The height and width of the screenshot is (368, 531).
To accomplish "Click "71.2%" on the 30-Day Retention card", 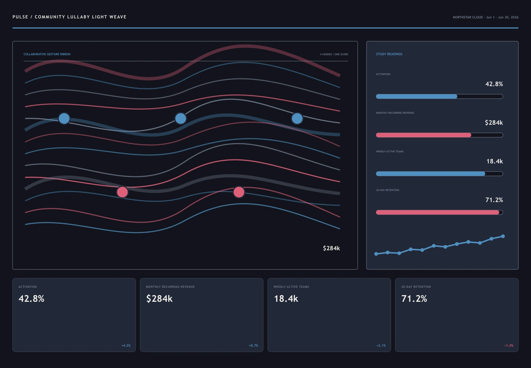I will click(414, 299).
